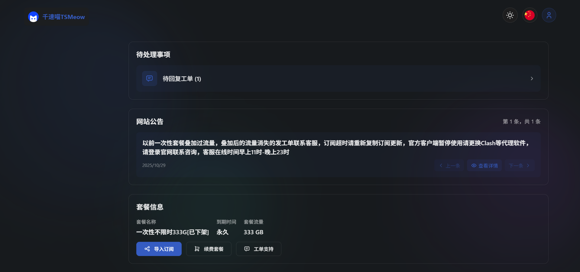Click the share icon on 导入订阅
The width and height of the screenshot is (580, 272).
click(147, 249)
